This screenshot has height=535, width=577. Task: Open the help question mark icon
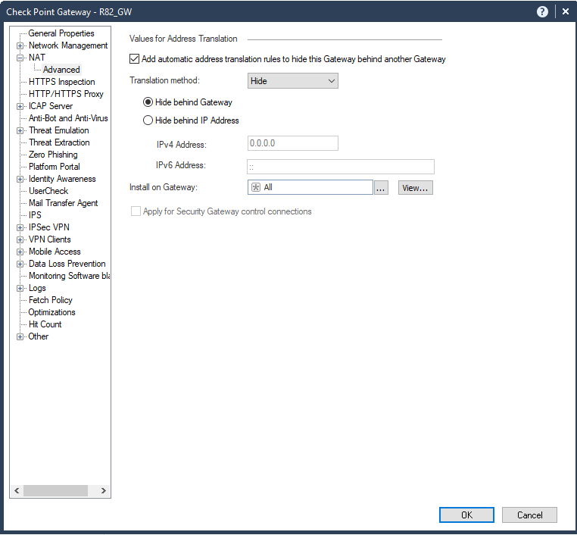542,12
